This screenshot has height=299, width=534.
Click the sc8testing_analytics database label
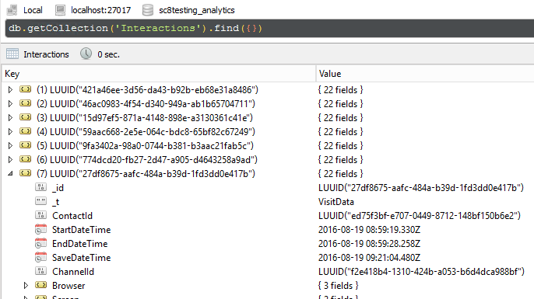pyautogui.click(x=197, y=10)
